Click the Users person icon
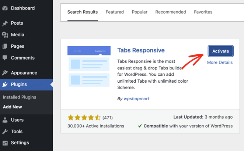Viewport: 244px width, 151px height. [x=5, y=120]
